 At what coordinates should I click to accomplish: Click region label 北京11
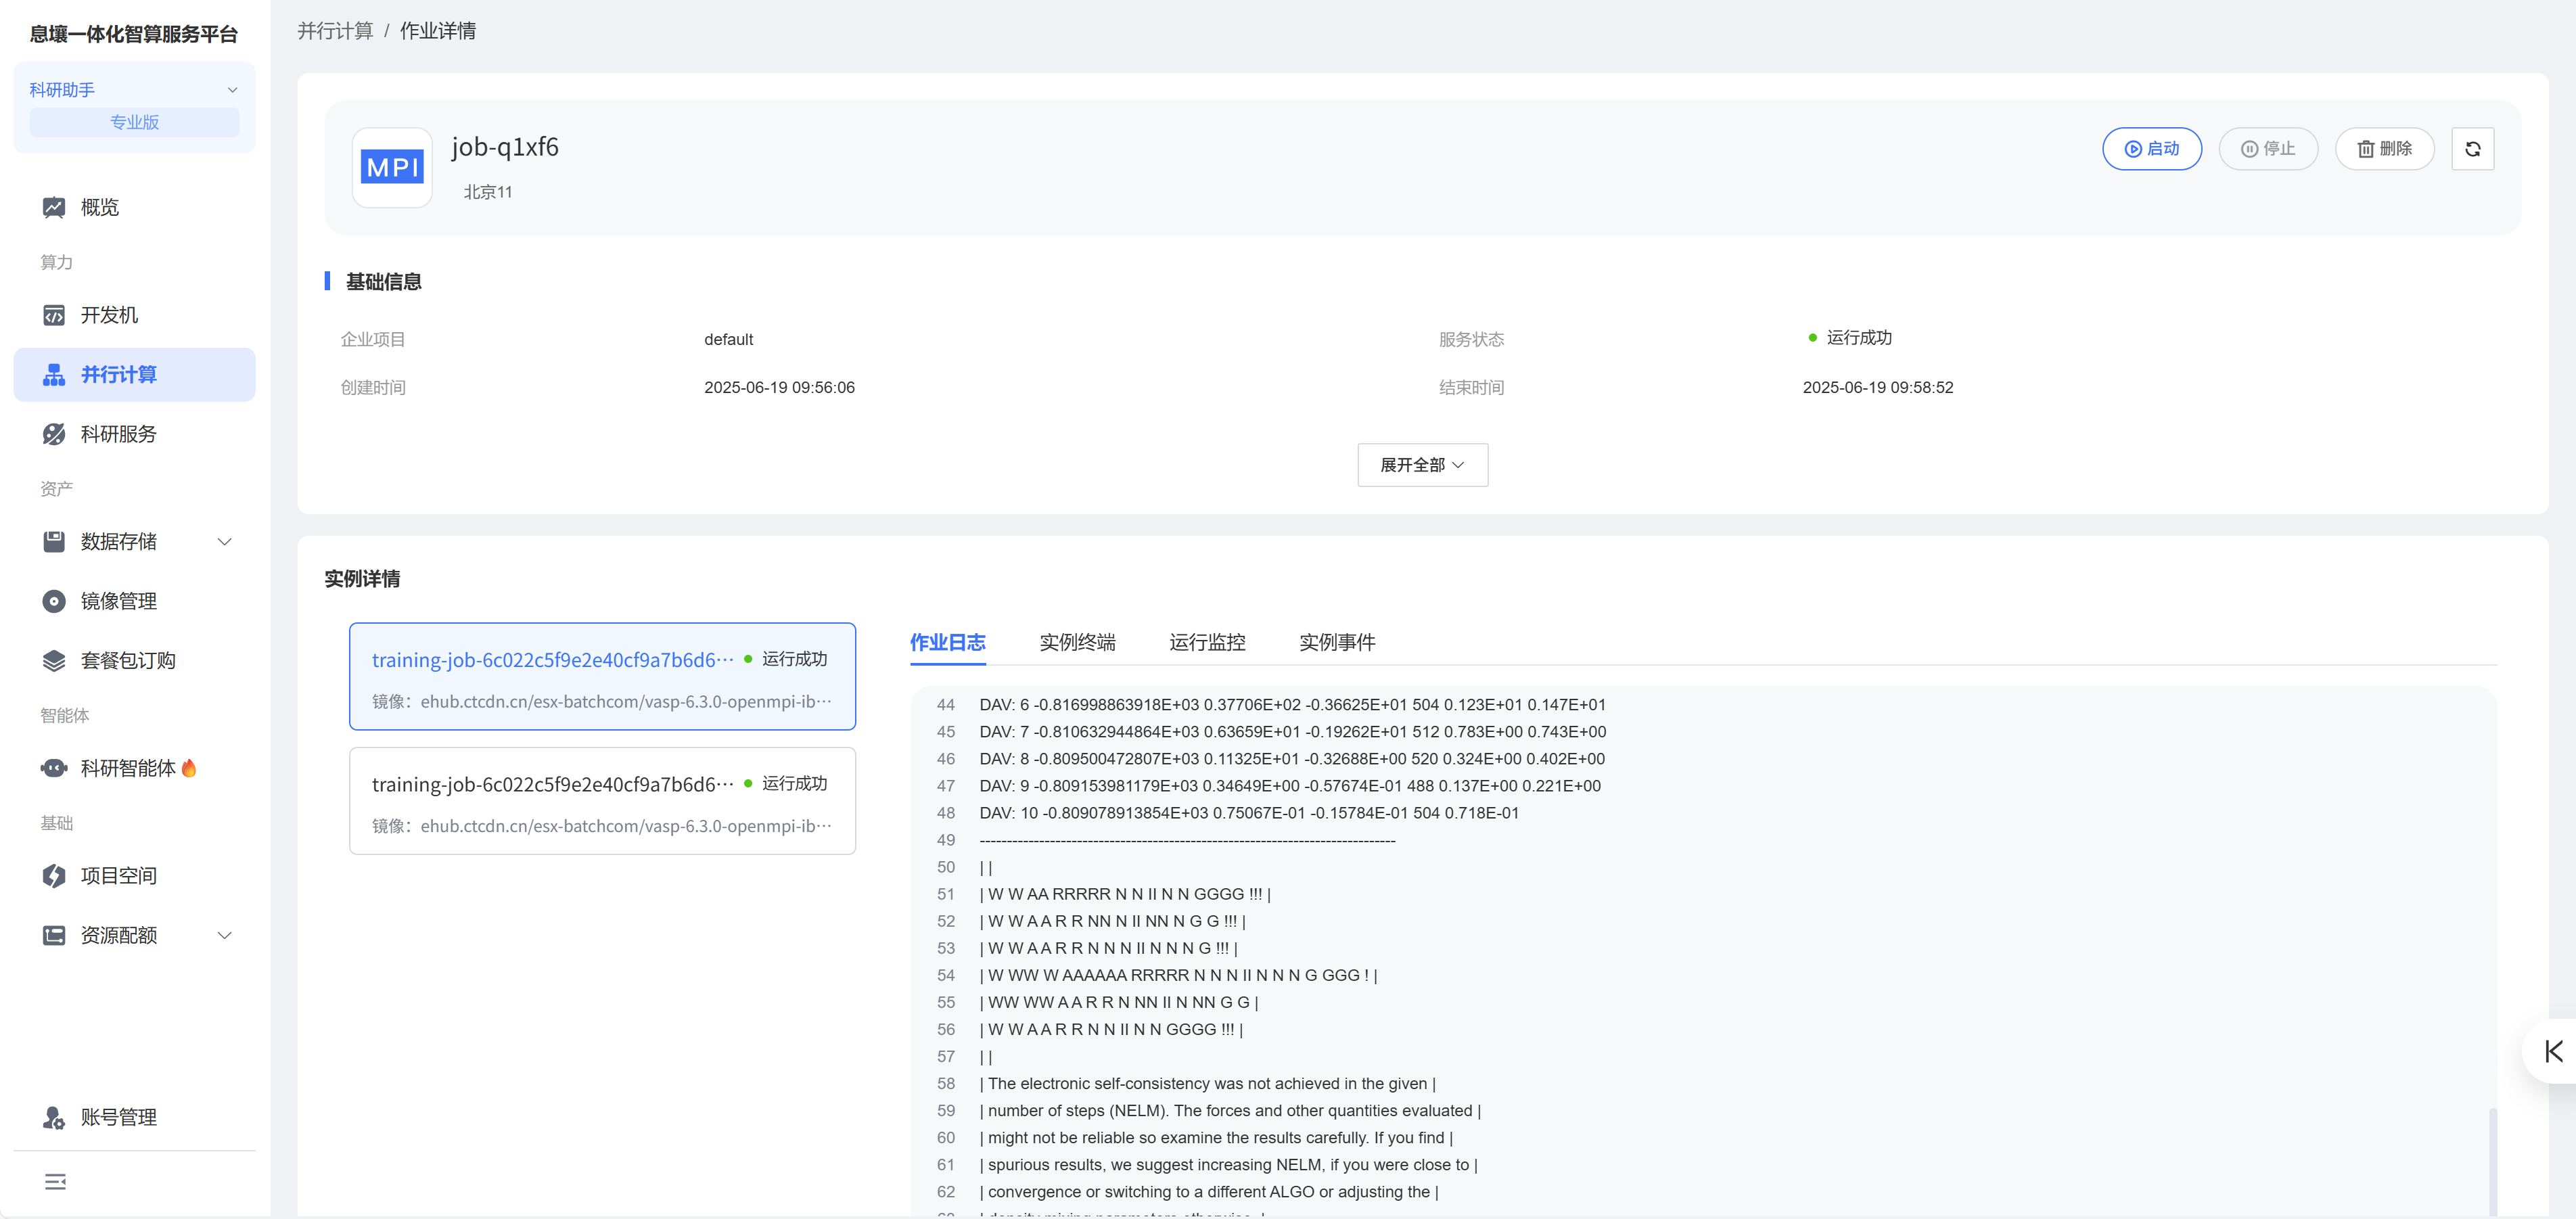click(488, 192)
